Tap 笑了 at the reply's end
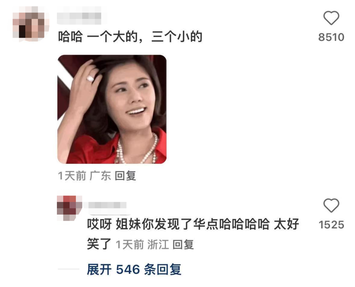Image resolution: width=355 pixels, height=287 pixels. 99,244
